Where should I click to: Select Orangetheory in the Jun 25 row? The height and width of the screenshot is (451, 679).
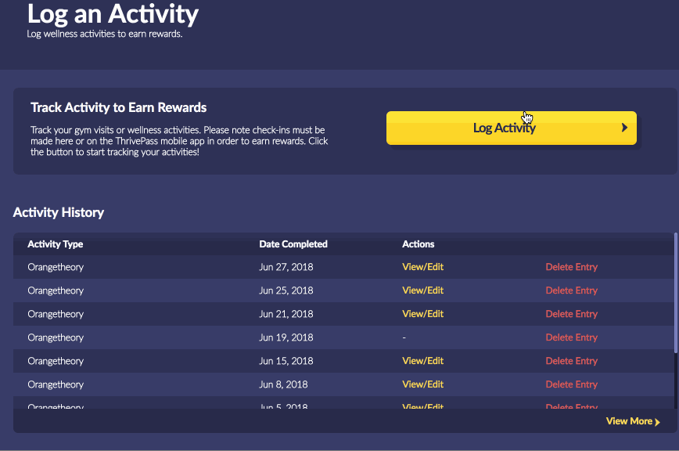click(56, 290)
